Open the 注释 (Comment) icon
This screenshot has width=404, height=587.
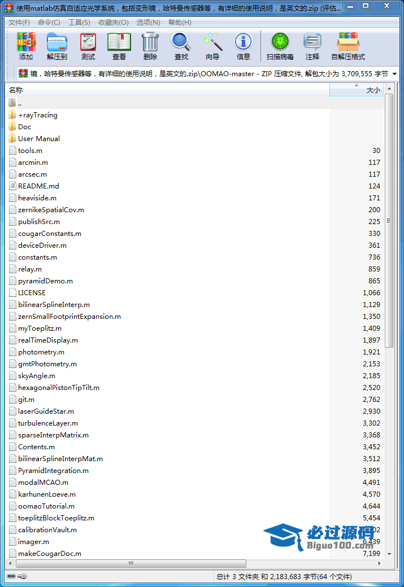312,42
